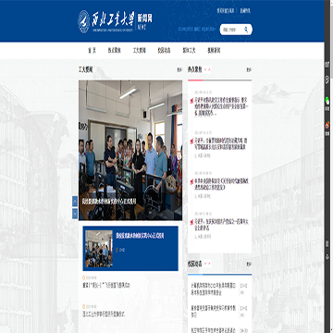The image size is (333, 333).
Task: Click header link left of the vertical divider
Action: click(x=227, y=10)
